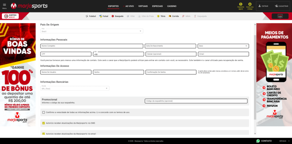Open the Meios de Pagamentos banner
This screenshot has height=144, width=292.
coord(274,75)
